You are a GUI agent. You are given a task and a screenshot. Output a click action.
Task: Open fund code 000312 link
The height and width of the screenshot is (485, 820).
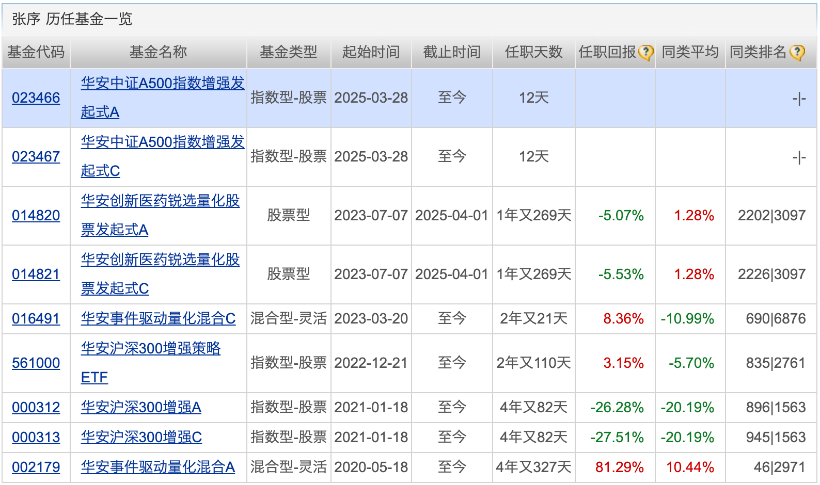pyautogui.click(x=36, y=407)
